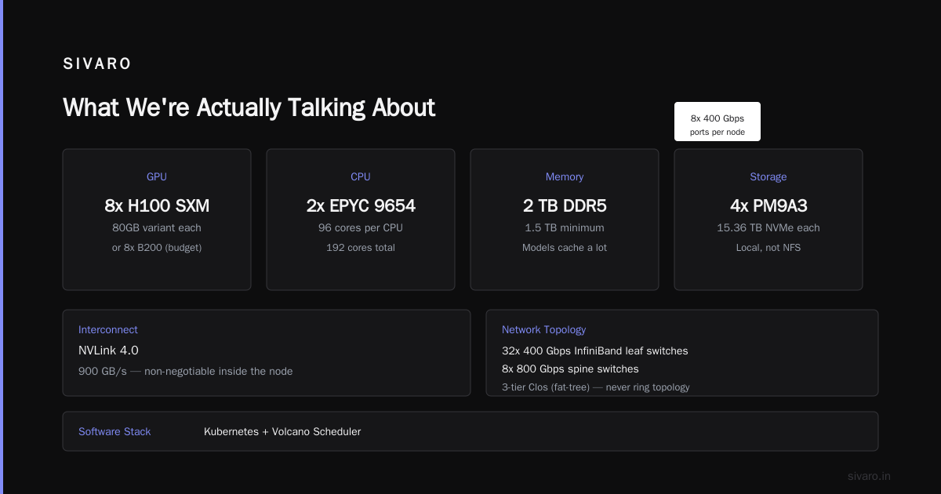Select the 3-tier Clos fat-tree line
Viewport: 941px width, 494px height.
(596, 387)
